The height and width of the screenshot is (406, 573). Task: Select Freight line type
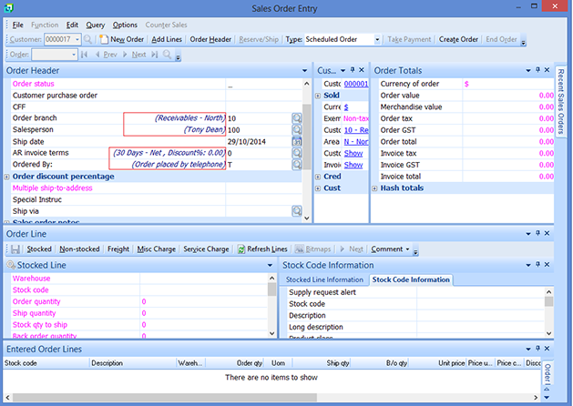click(118, 249)
